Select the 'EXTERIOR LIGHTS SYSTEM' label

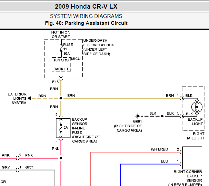[x=17, y=99]
